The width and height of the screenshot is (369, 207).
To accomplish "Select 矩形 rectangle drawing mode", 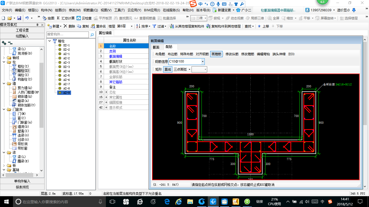I will coord(159,69).
